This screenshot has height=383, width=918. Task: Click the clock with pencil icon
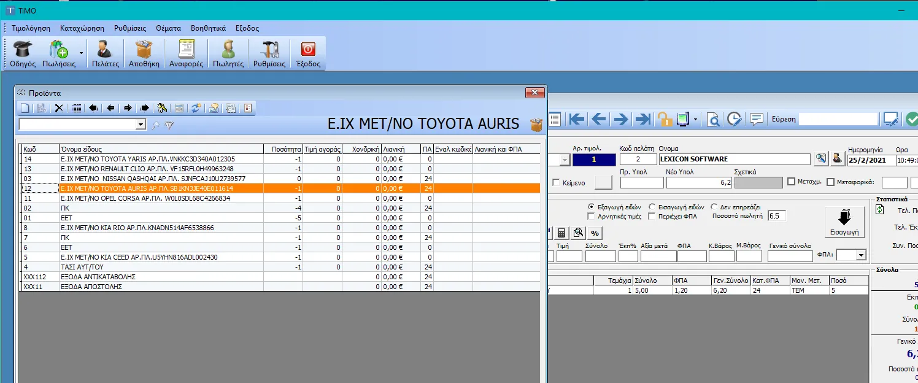pyautogui.click(x=735, y=119)
